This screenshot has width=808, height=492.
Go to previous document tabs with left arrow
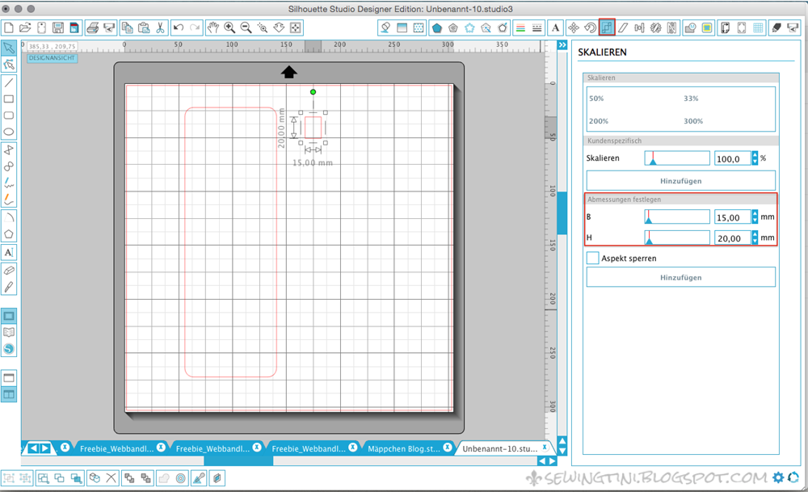point(33,448)
